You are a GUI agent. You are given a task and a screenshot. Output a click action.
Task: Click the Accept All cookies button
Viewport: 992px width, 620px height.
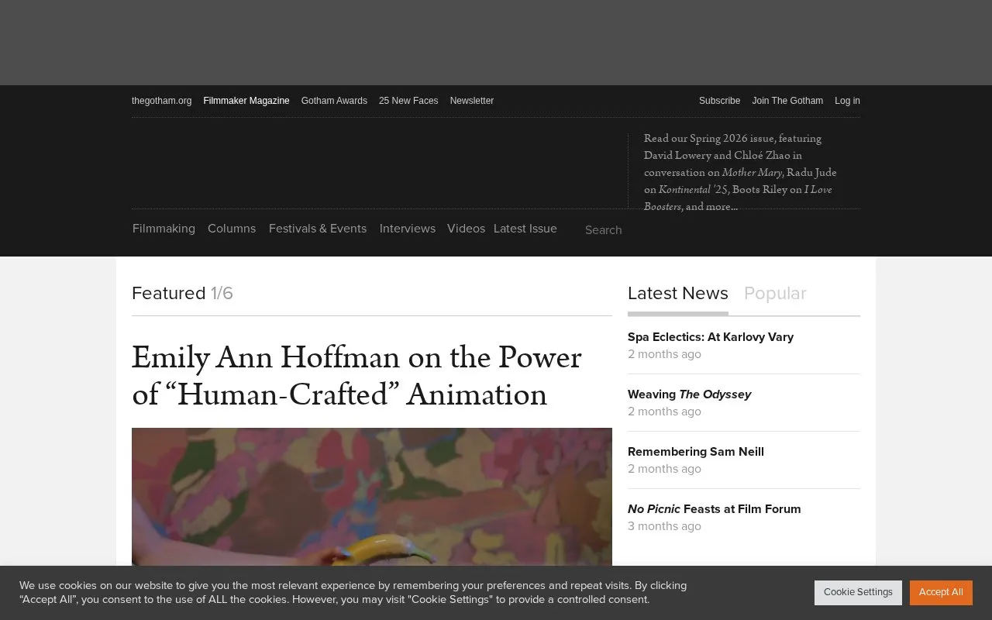(941, 592)
